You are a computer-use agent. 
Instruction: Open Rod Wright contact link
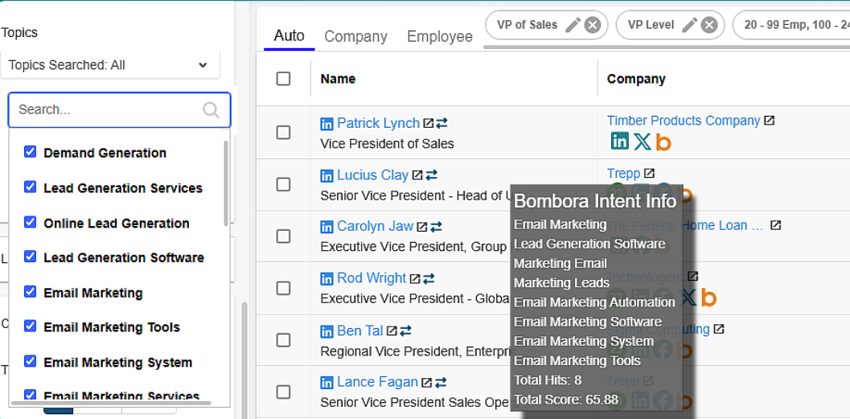pos(372,278)
